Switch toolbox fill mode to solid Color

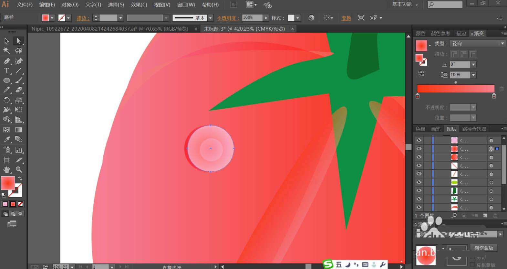pos(5,204)
